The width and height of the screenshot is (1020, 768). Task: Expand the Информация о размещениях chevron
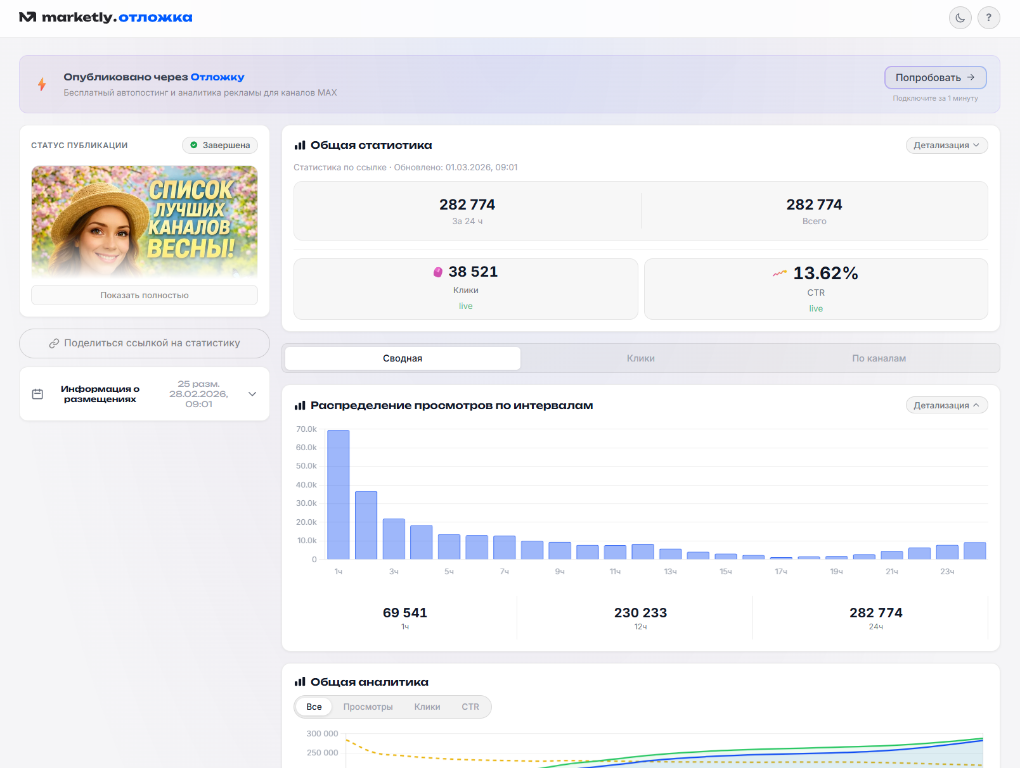252,394
